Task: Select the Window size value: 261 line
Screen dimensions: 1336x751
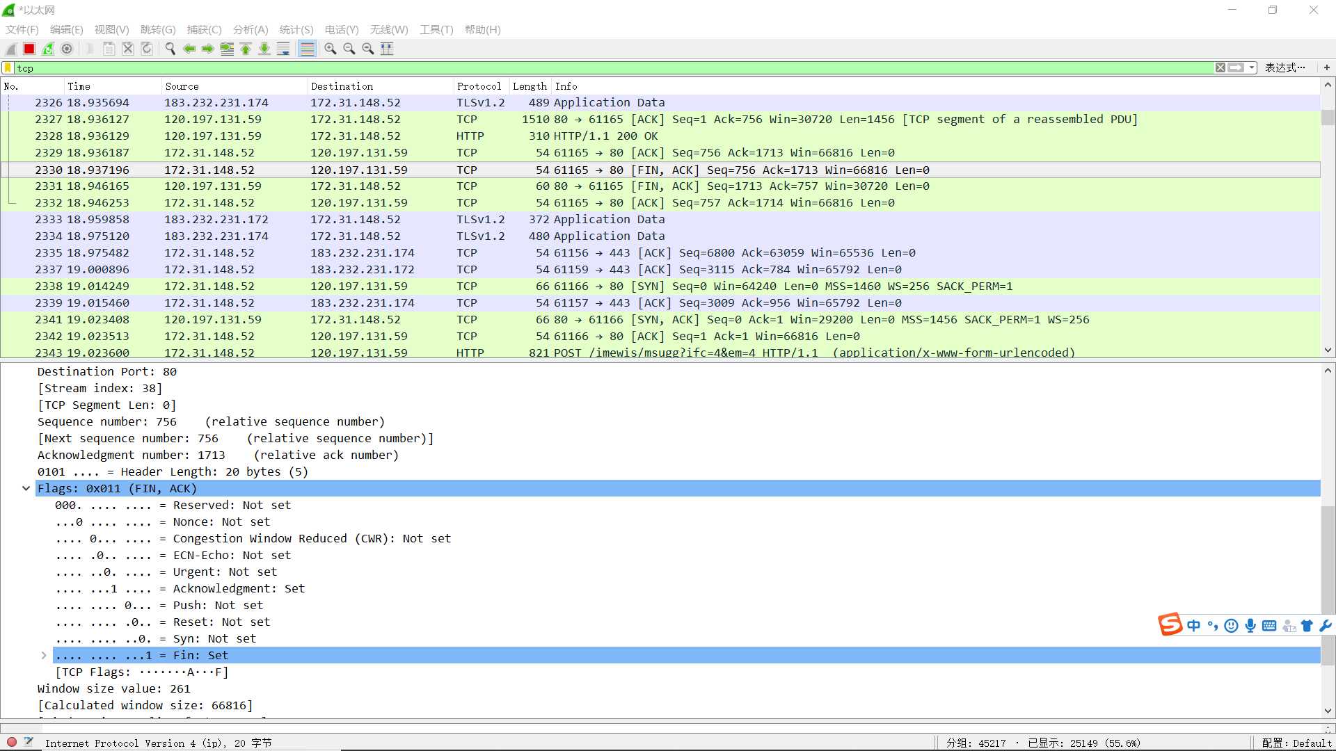Action: pos(113,688)
